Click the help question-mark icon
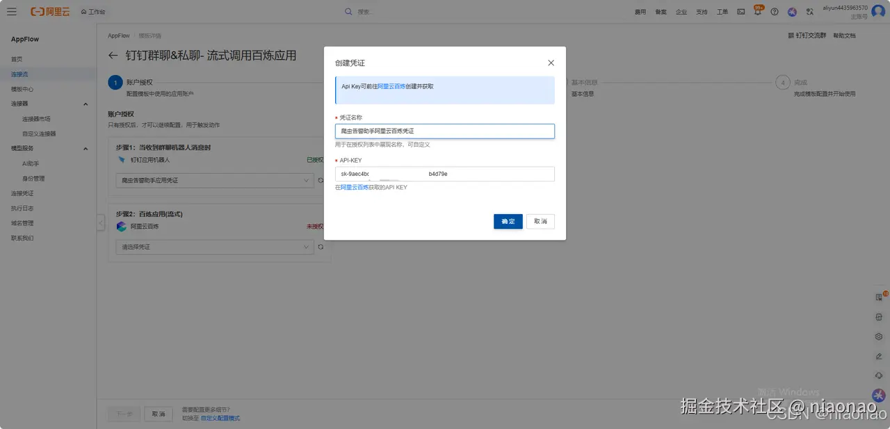Viewport: 890px width, 429px height. [x=774, y=11]
